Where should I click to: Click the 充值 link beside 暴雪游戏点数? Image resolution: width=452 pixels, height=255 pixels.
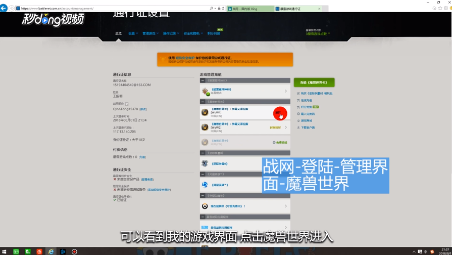pos(142,157)
